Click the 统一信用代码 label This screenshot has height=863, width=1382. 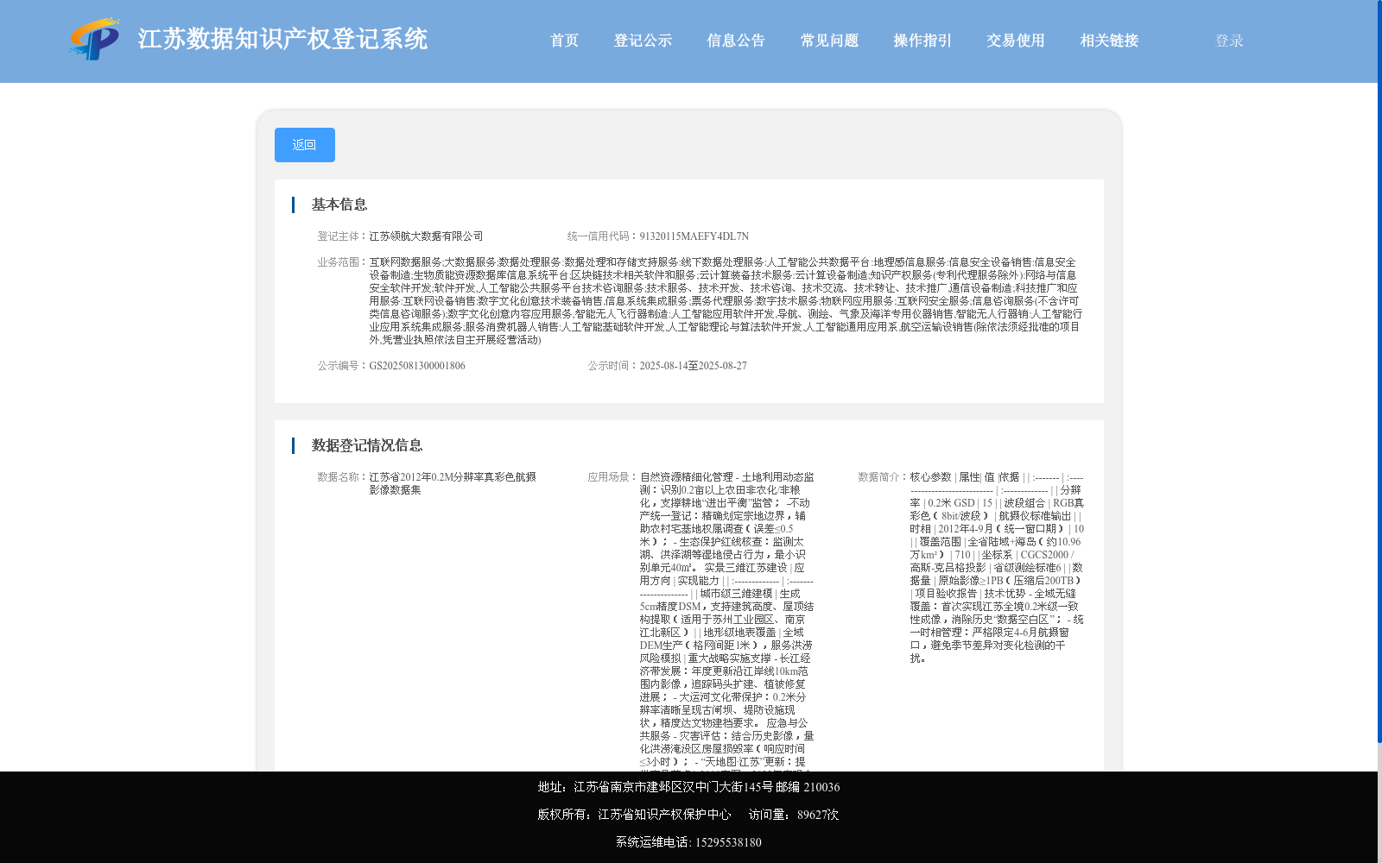point(603,236)
